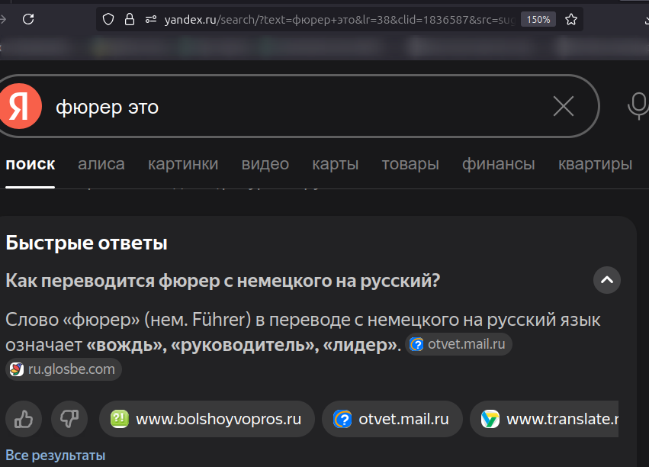Bookmark this page with star icon
The image size is (649, 467).
pos(571,19)
